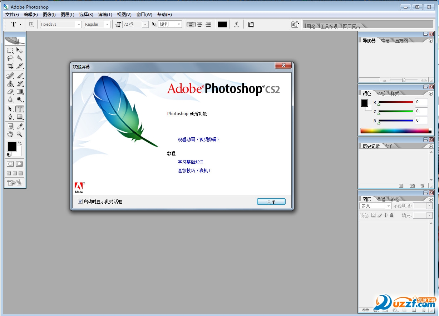Select the Eraser tool

pos(10,91)
